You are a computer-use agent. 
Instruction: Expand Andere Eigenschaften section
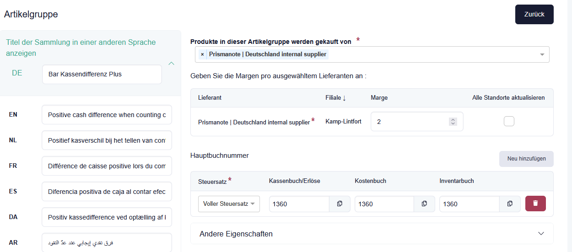(541, 234)
